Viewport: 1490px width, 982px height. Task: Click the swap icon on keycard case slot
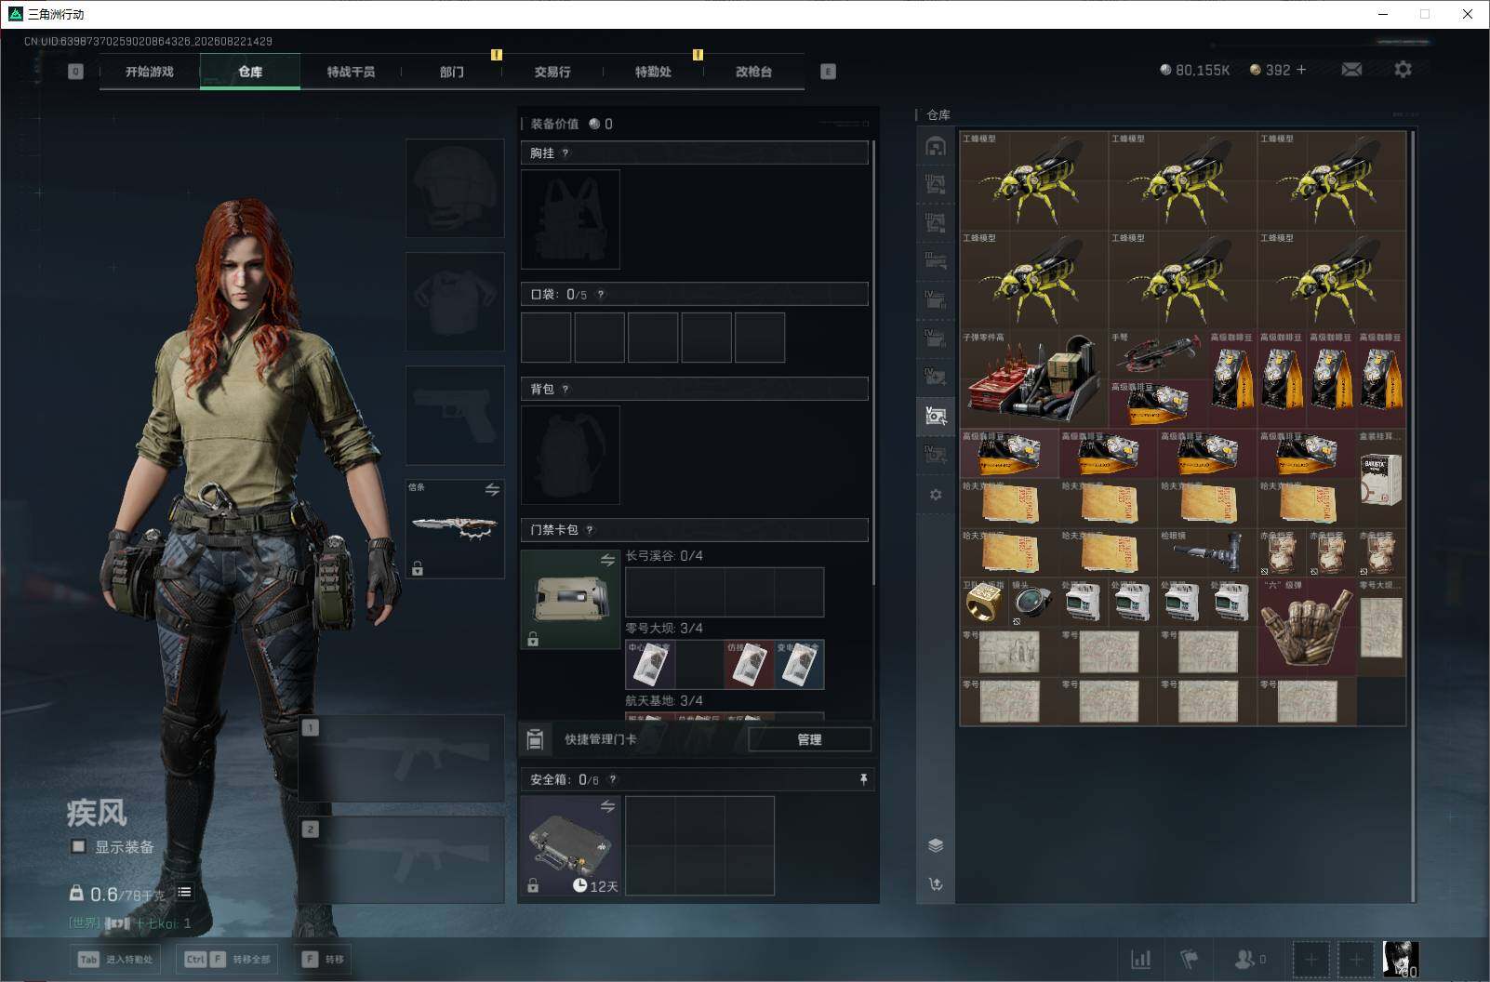(x=607, y=560)
